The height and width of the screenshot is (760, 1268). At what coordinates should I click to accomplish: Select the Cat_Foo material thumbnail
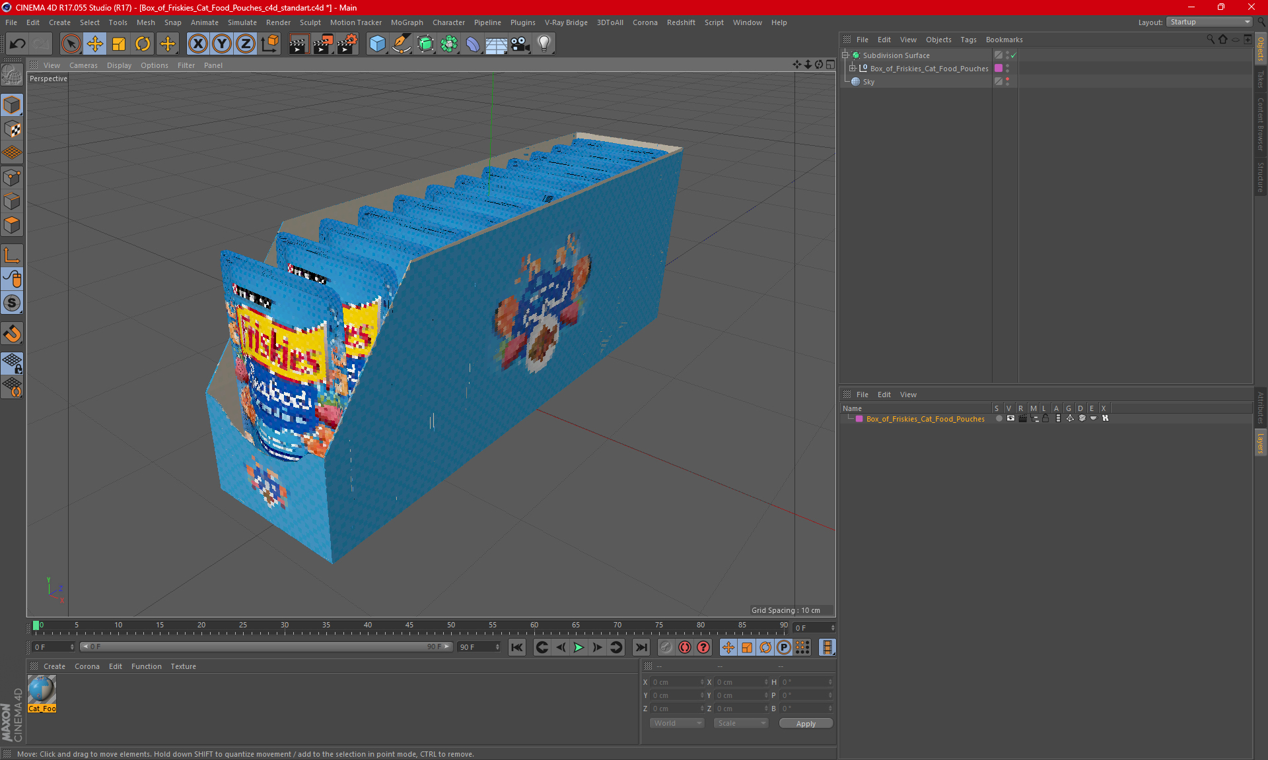[x=42, y=693]
